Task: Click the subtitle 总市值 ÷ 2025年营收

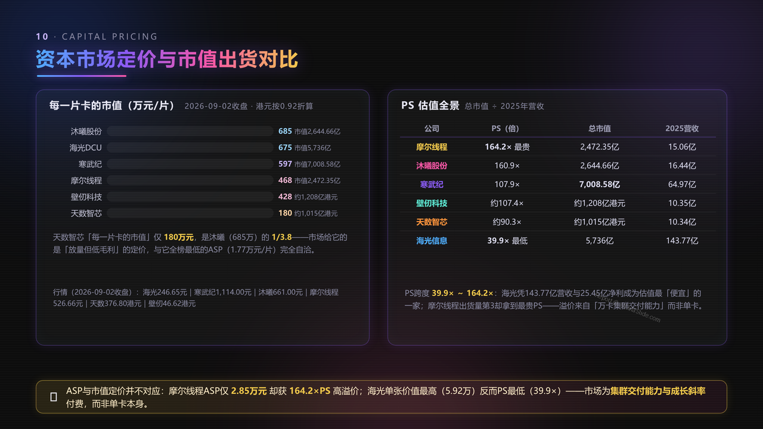Action: (504, 106)
